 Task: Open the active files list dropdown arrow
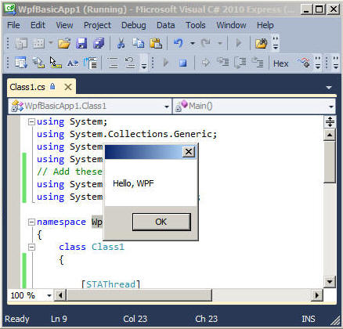click(329, 88)
